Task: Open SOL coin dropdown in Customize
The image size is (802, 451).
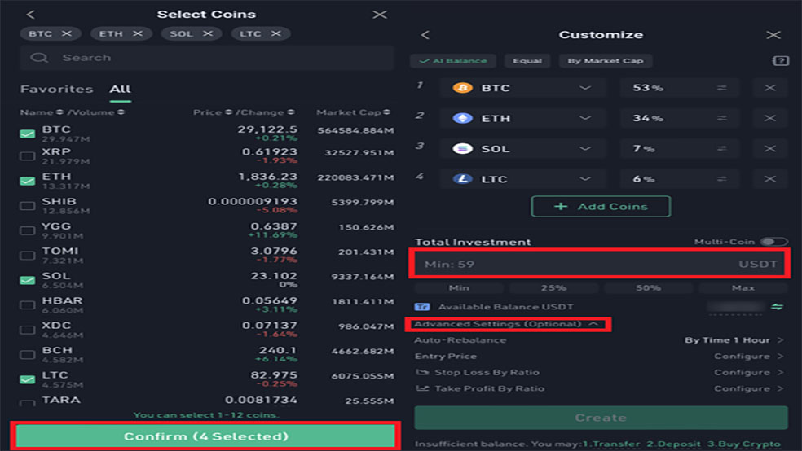Action: click(585, 149)
